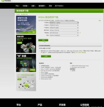This screenshot has height=107, width=104.
Task: Open the Chinese (Simplified) language dropdown
Action: click(64, 35)
